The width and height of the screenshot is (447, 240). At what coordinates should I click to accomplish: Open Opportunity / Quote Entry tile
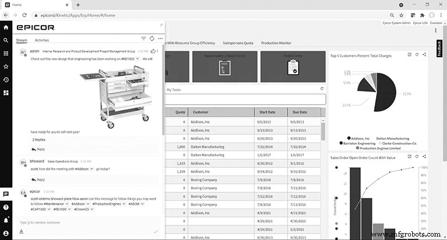[x=225, y=67]
